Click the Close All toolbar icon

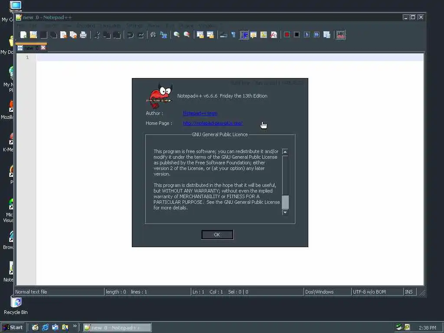click(73, 35)
